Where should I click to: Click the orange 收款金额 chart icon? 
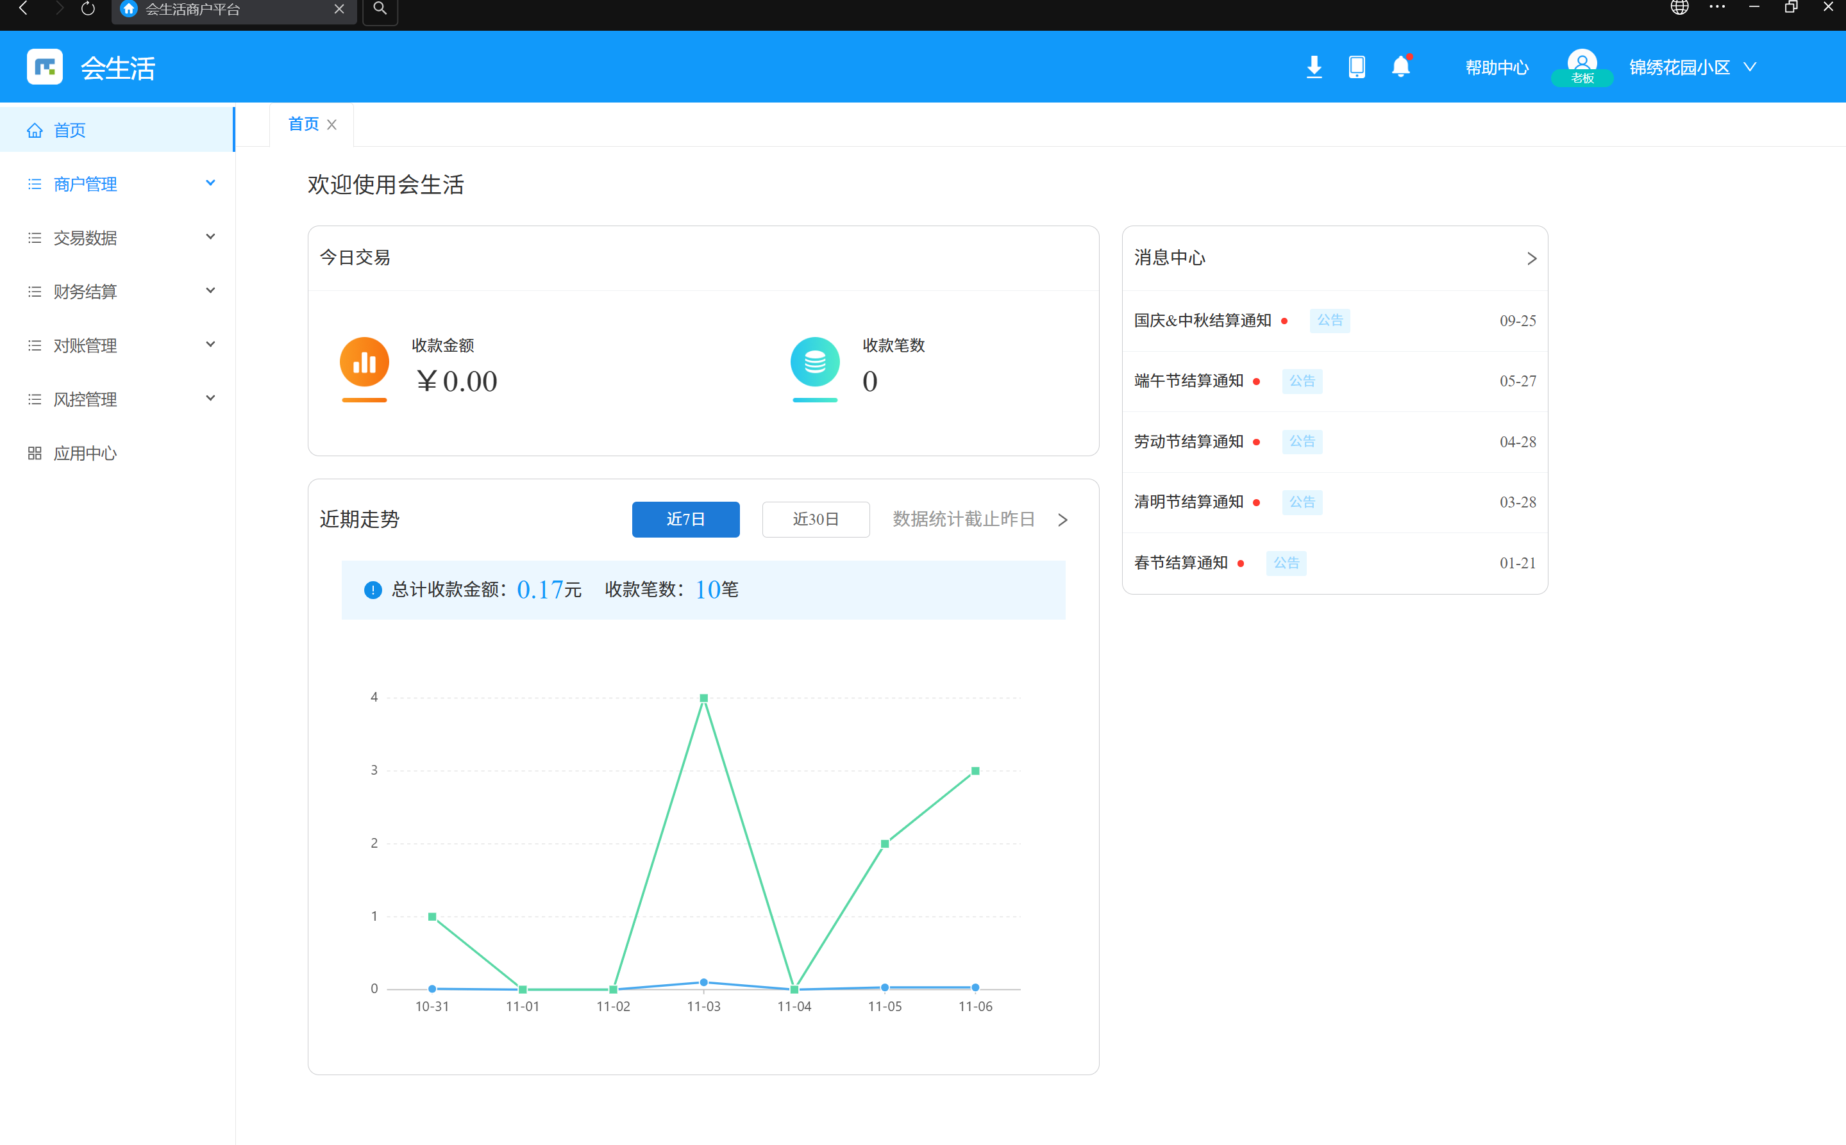pyautogui.click(x=364, y=362)
